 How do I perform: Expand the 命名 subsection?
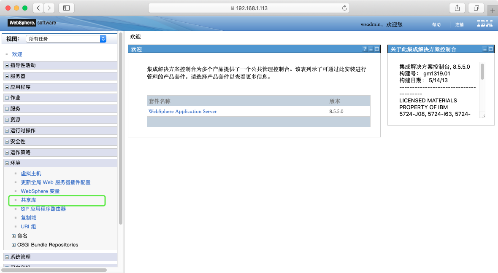click(14, 236)
